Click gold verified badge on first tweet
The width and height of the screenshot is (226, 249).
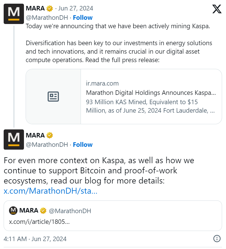coord(50,8)
